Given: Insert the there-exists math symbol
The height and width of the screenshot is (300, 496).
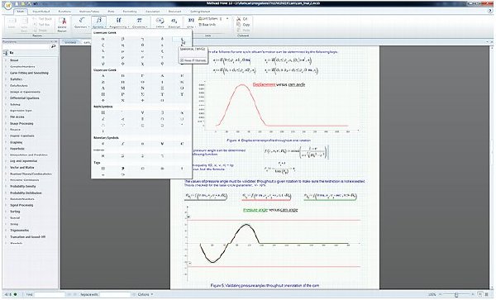Looking at the screenshot, I should point(162,112).
